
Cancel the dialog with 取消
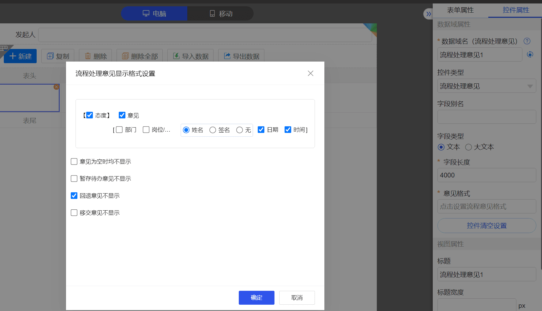297,297
